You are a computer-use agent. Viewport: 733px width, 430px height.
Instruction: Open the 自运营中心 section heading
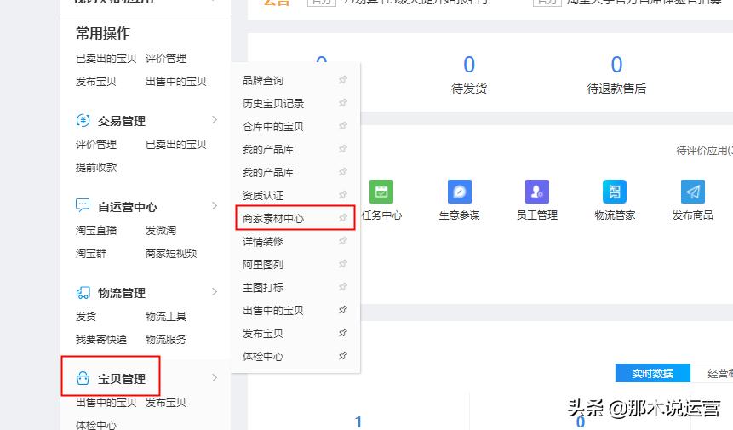(x=127, y=207)
